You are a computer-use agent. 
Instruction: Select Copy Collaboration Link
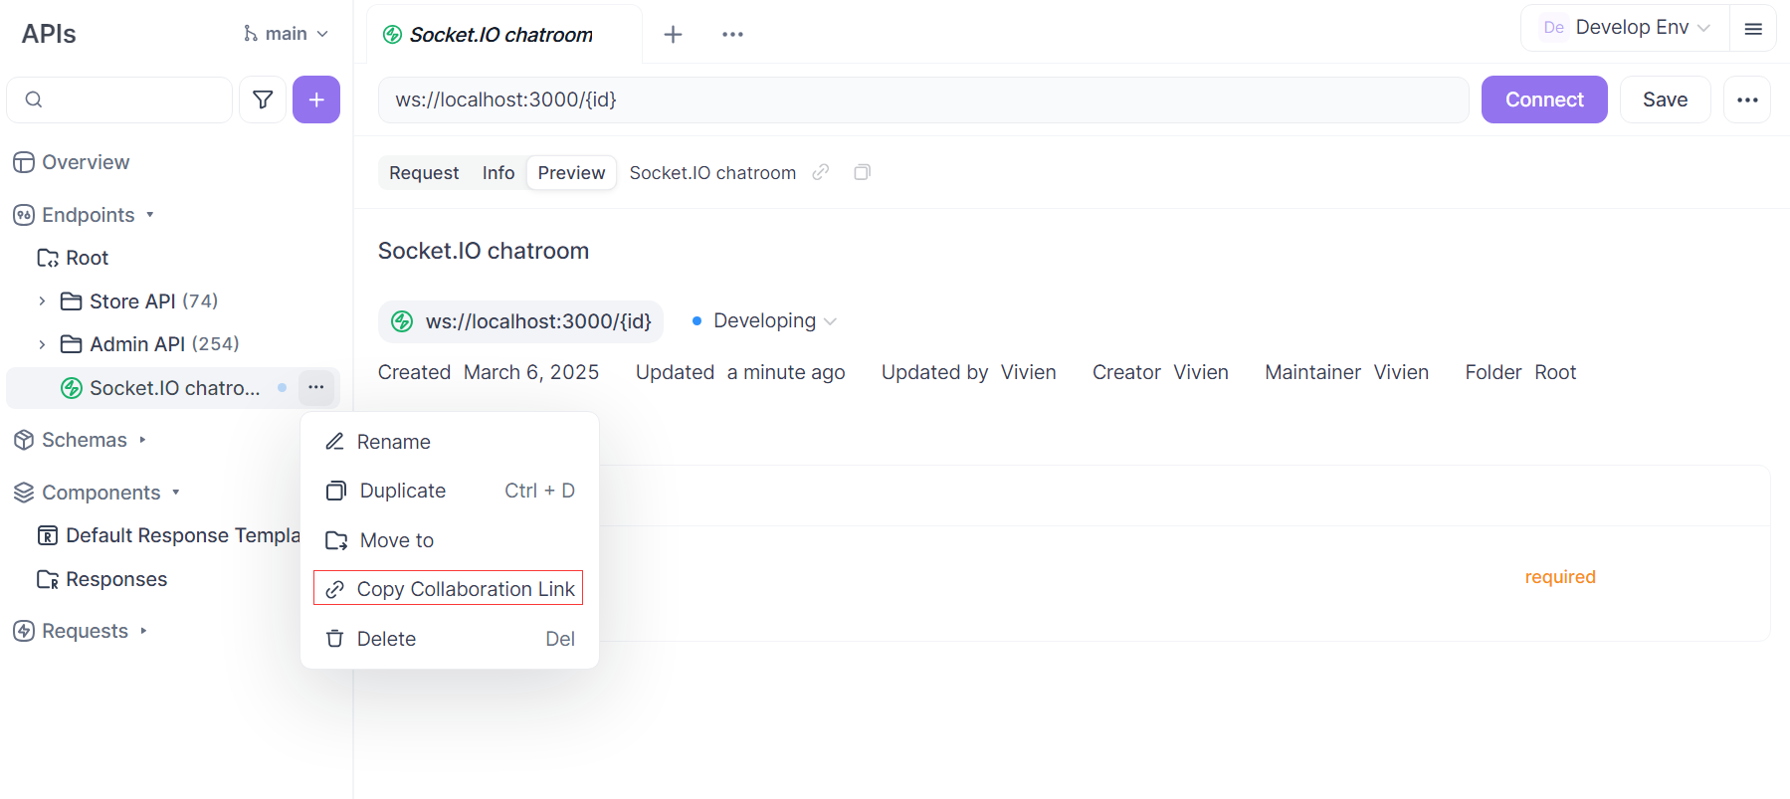click(449, 588)
